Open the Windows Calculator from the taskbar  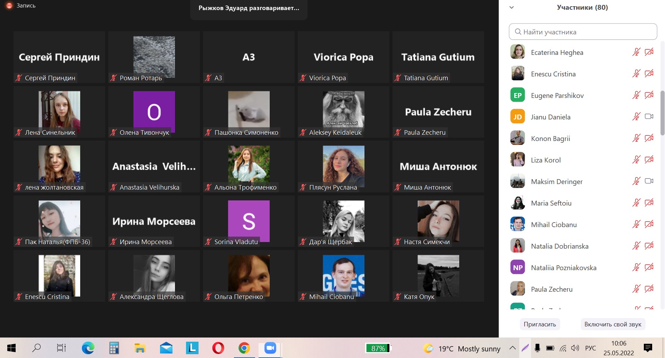[114, 348]
